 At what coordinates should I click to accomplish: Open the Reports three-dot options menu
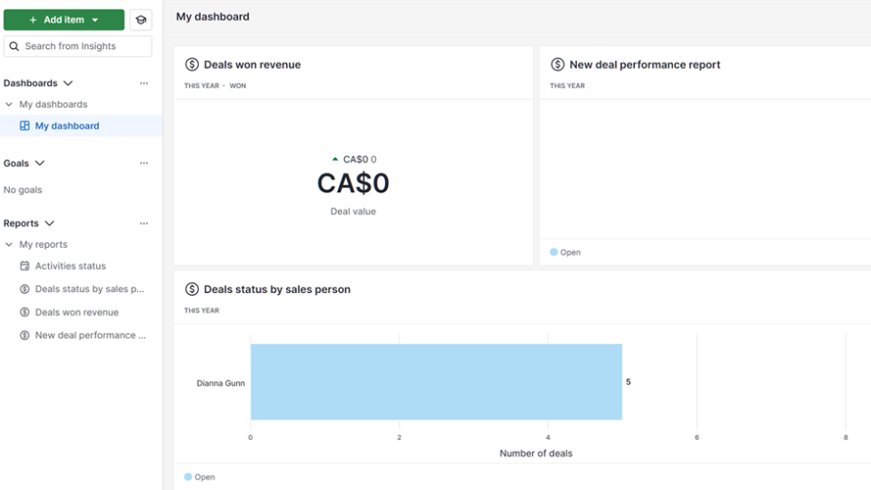tap(144, 223)
